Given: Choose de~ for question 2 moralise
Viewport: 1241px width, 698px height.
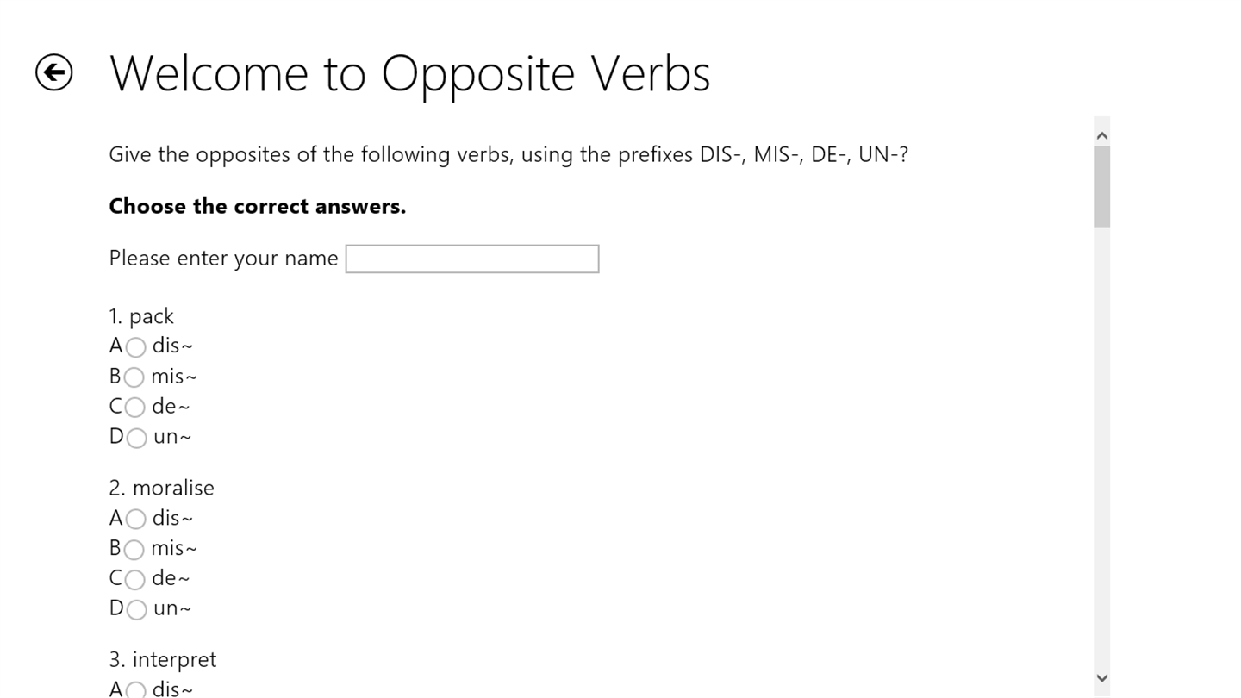Looking at the screenshot, I should point(134,579).
